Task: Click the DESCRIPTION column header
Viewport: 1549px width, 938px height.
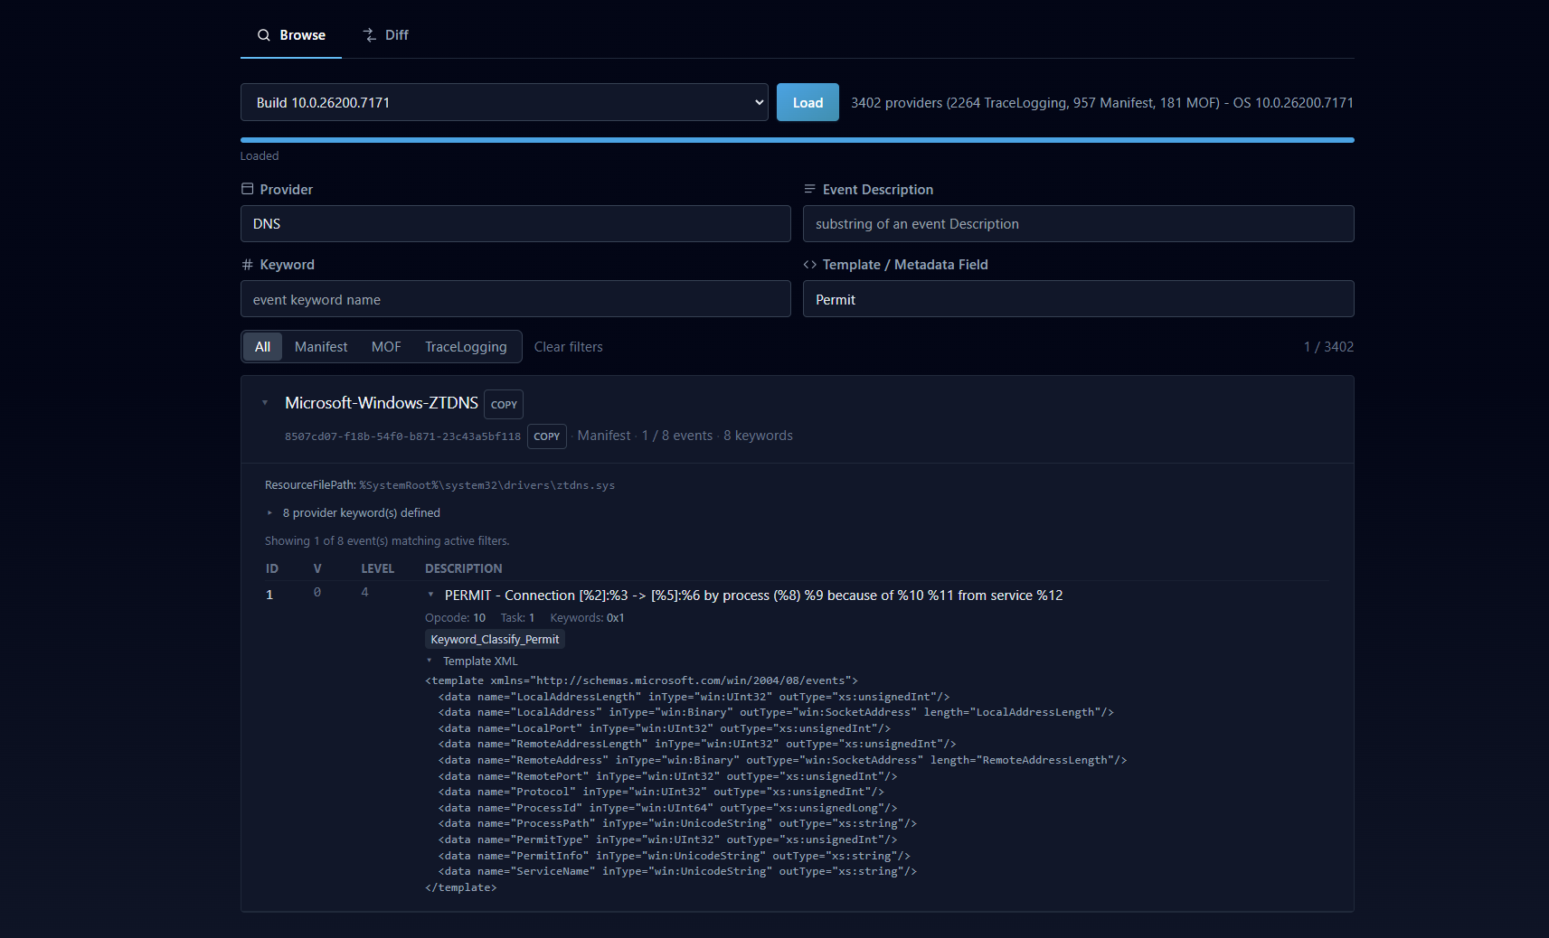Action: coord(463,568)
